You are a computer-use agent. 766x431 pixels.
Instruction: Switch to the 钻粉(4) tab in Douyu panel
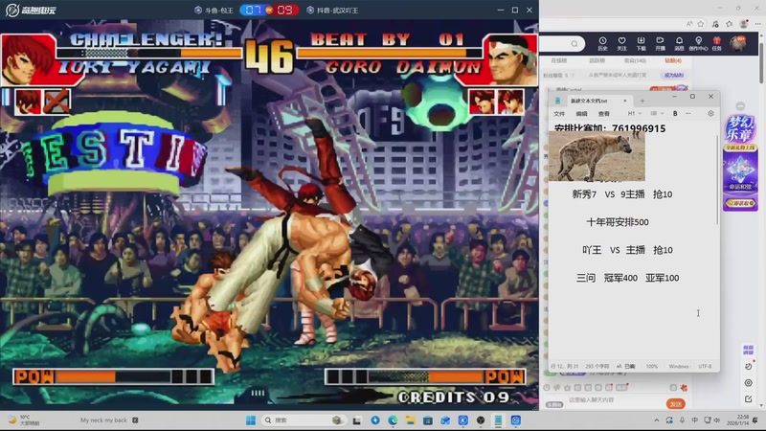(x=673, y=60)
